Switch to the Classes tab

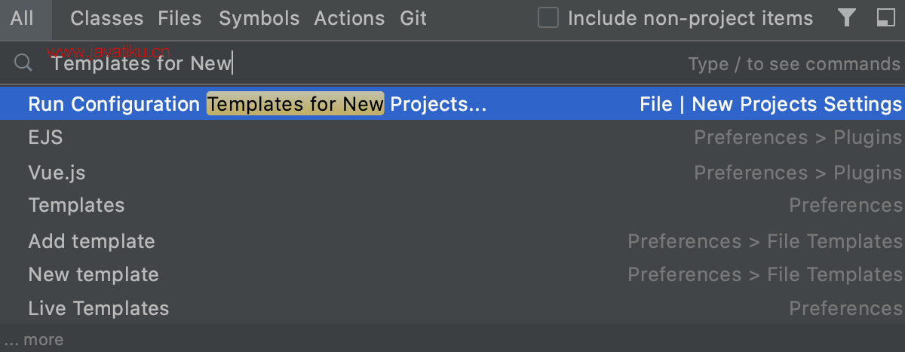(x=106, y=18)
